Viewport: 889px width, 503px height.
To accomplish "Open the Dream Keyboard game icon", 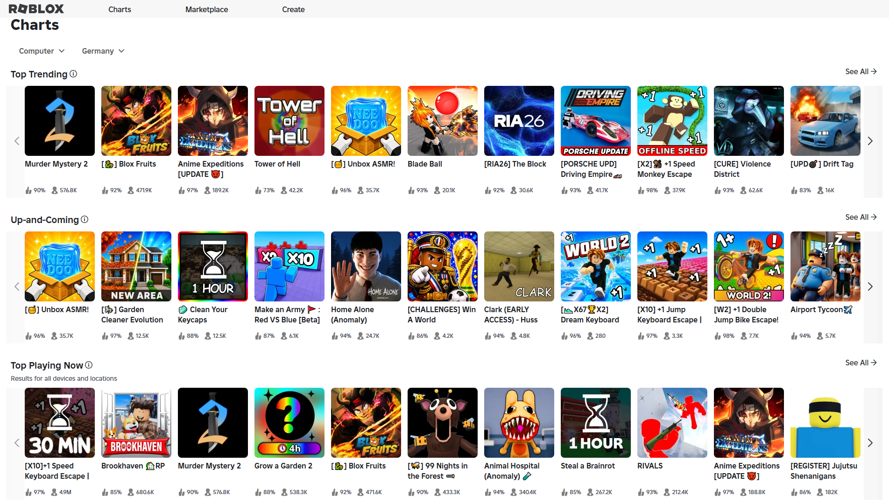I will [596, 266].
